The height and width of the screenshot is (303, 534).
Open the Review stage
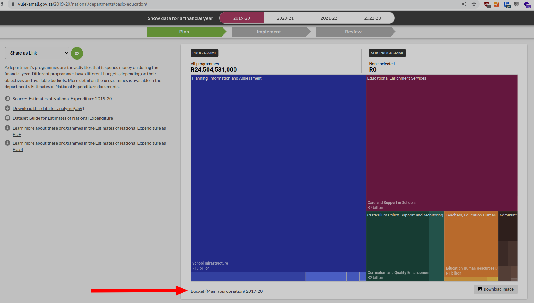click(353, 31)
